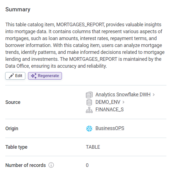Open the FINANACE_S schema link
The height and width of the screenshot is (178, 173).
point(109,109)
